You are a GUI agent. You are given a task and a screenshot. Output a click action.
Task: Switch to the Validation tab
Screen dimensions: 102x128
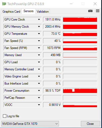43,12
